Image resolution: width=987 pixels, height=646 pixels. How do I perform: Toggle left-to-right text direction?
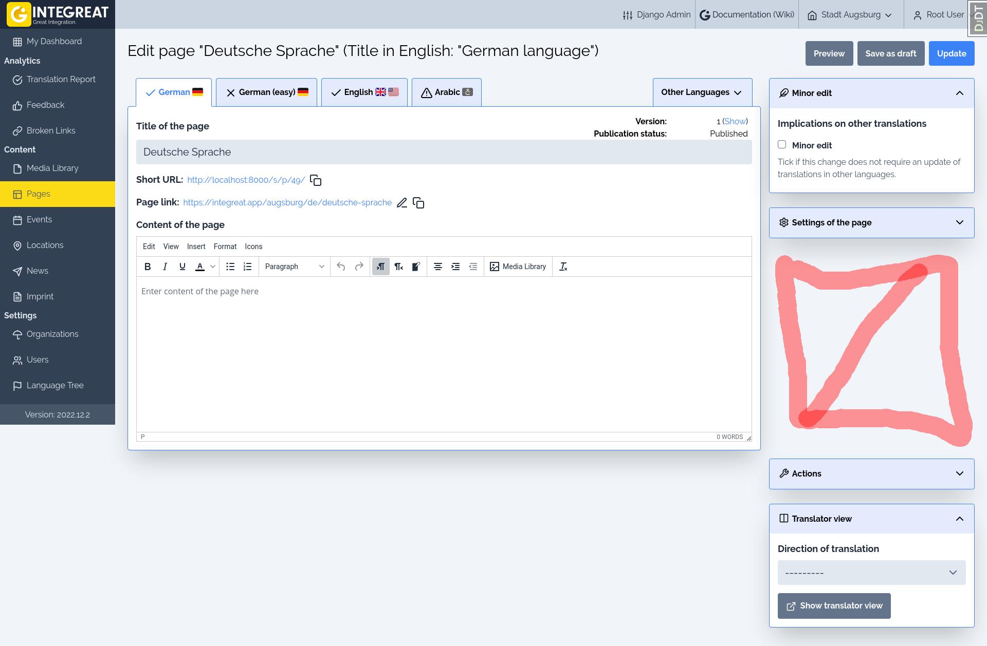(380, 267)
